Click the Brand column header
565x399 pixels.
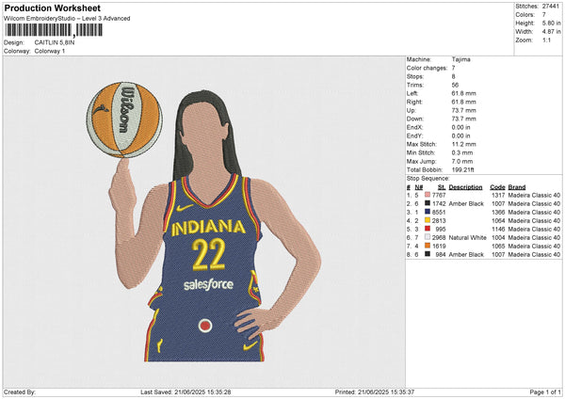coord(517,187)
